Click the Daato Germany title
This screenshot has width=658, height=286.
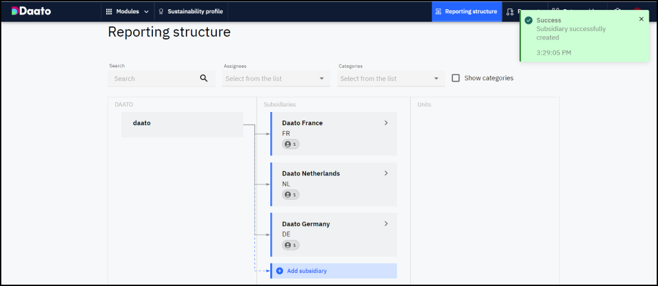(306, 224)
